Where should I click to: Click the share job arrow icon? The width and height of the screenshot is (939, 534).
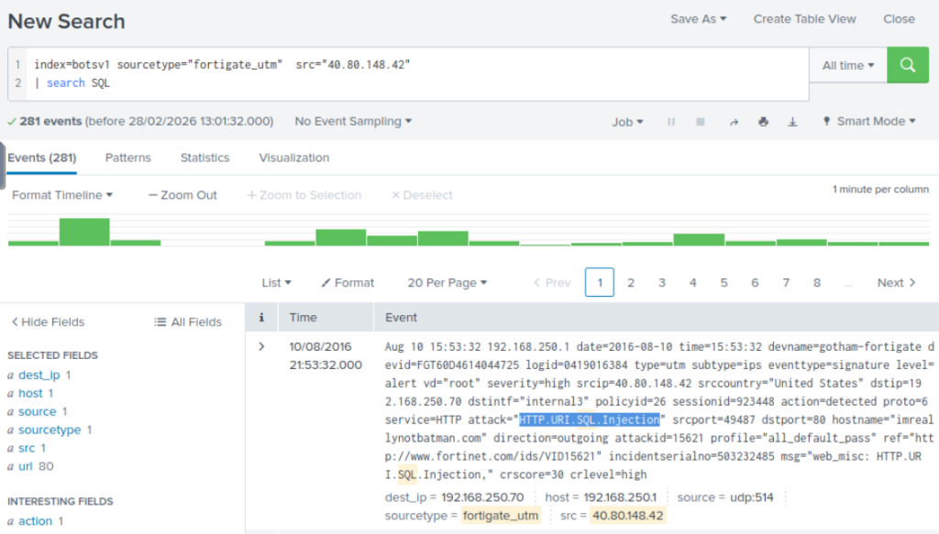733,122
